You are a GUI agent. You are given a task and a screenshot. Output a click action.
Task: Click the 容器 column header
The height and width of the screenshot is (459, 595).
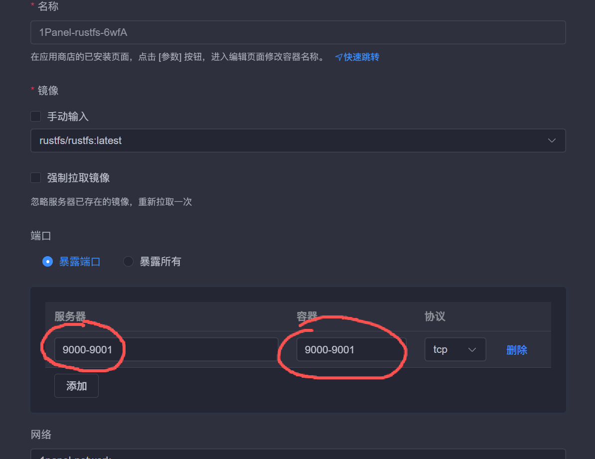[307, 316]
